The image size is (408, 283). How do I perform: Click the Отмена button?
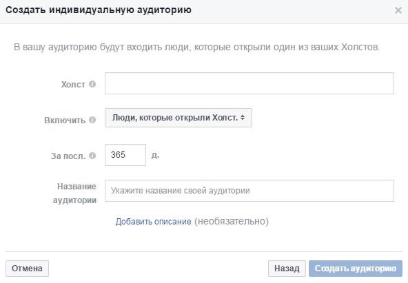coord(27,269)
